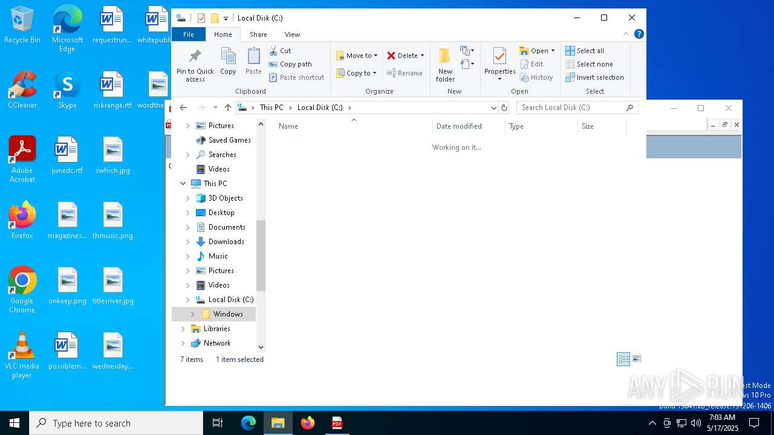The height and width of the screenshot is (435, 774).
Task: Click the Cut scissors command
Action: click(x=280, y=51)
